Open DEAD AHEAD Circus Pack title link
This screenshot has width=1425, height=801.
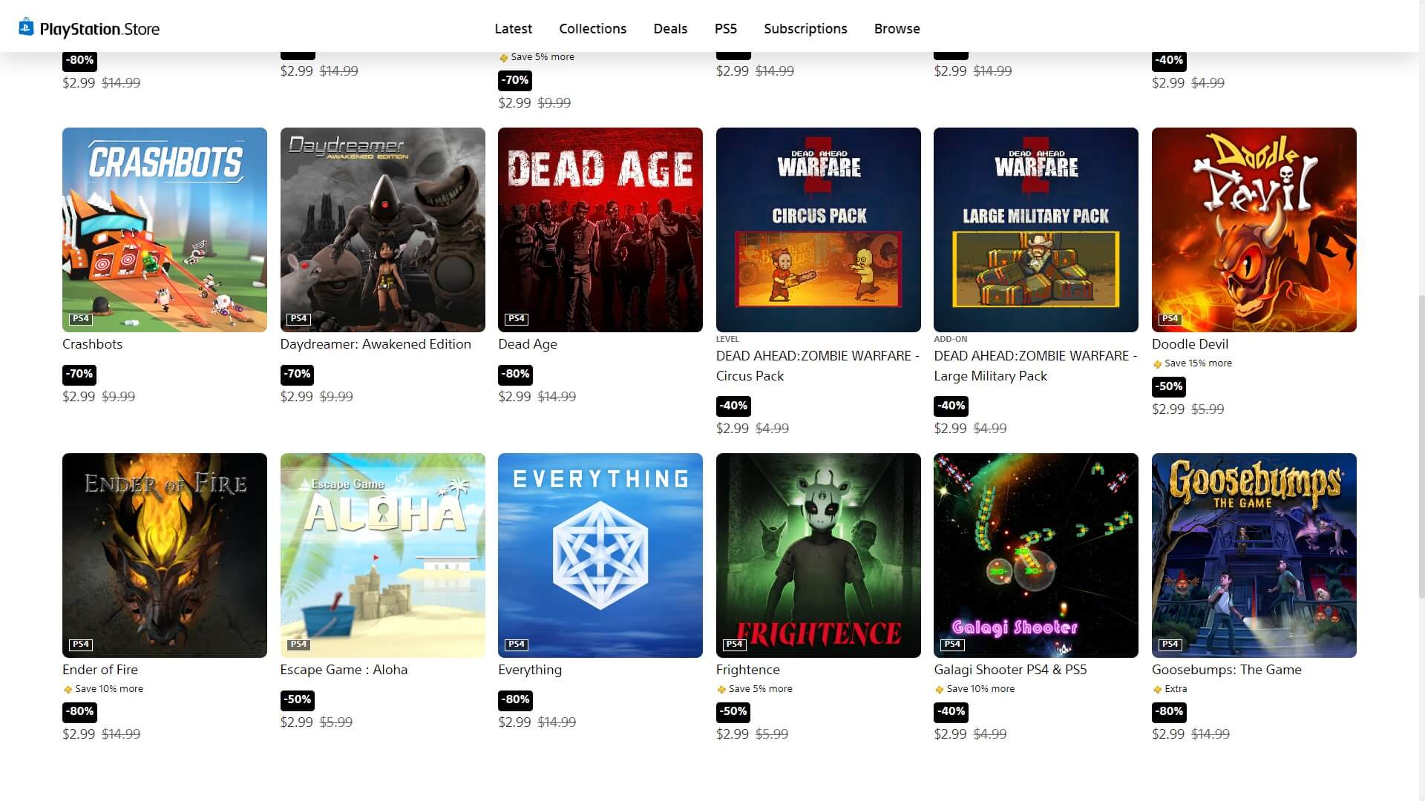818,366
